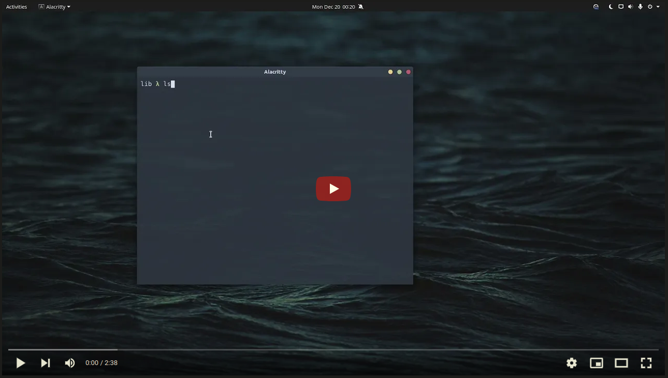
Task: Open the Alacritty app menu in top bar
Action: (54, 7)
